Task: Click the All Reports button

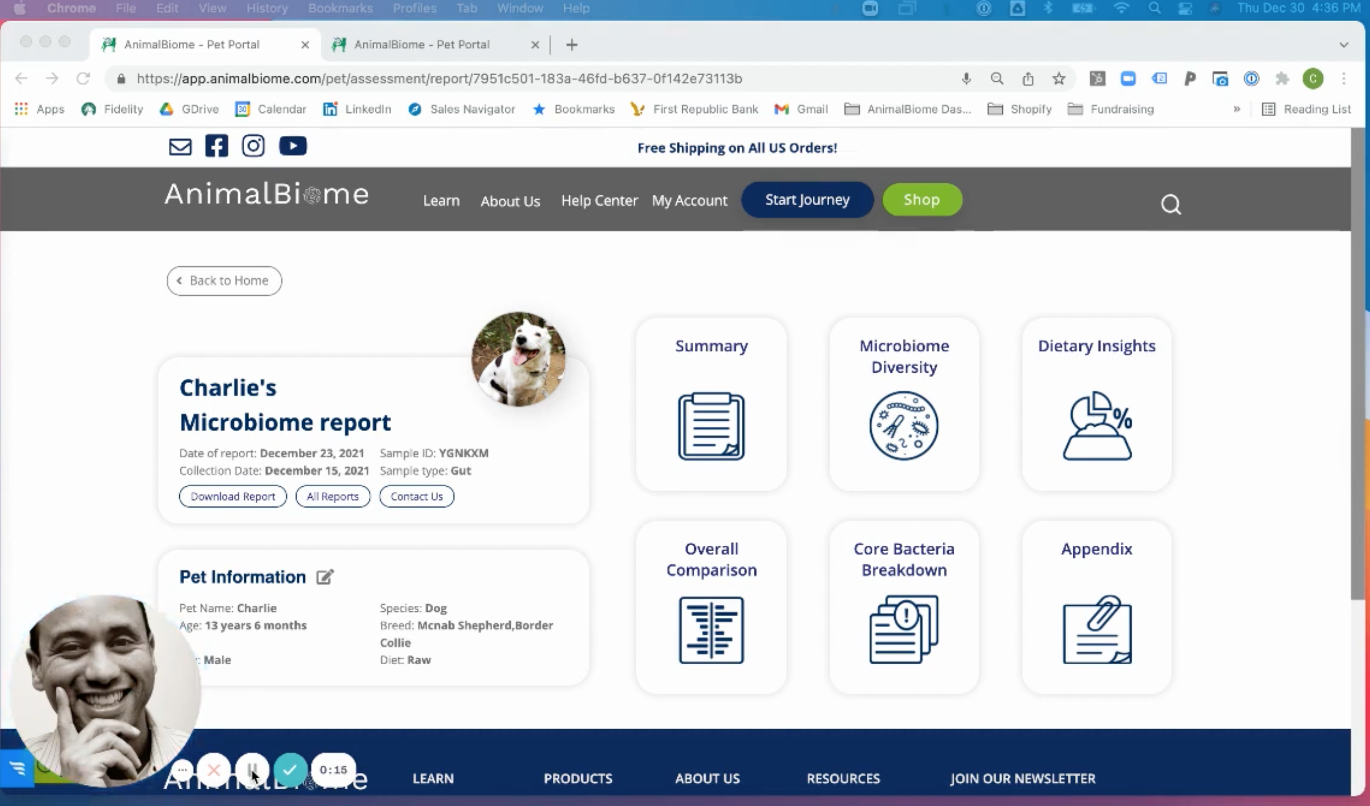Action: pos(332,497)
